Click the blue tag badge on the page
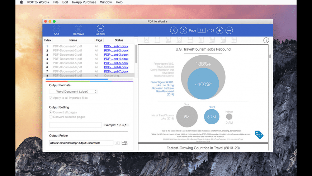The width and height of the screenshot is (312, 176). (x=259, y=135)
